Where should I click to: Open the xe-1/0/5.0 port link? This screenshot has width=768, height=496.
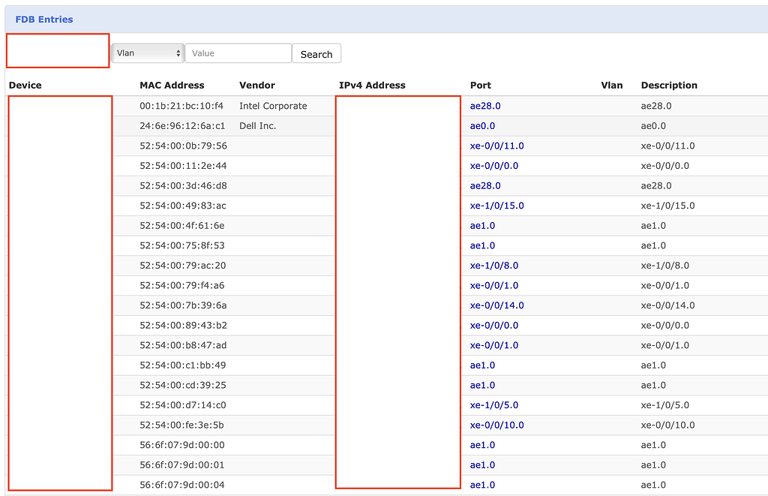pos(494,405)
